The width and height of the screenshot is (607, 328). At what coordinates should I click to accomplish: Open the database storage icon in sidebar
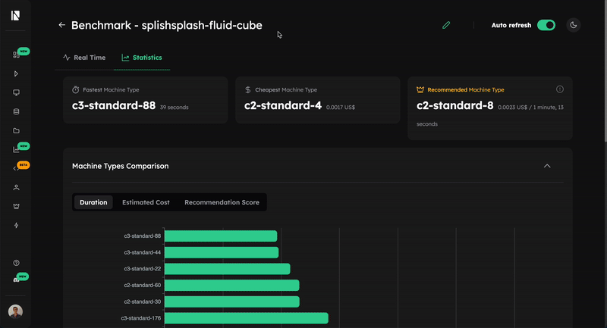[16, 111]
